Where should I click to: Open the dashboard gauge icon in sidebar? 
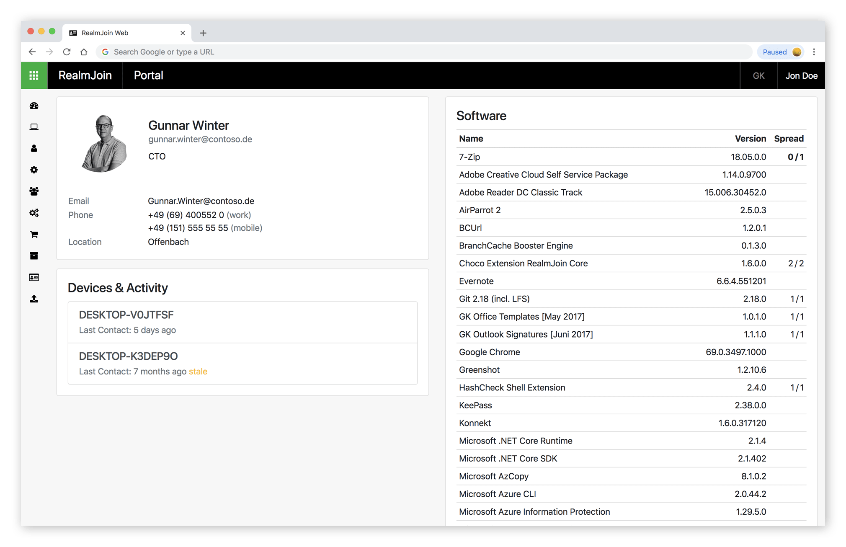tap(34, 106)
